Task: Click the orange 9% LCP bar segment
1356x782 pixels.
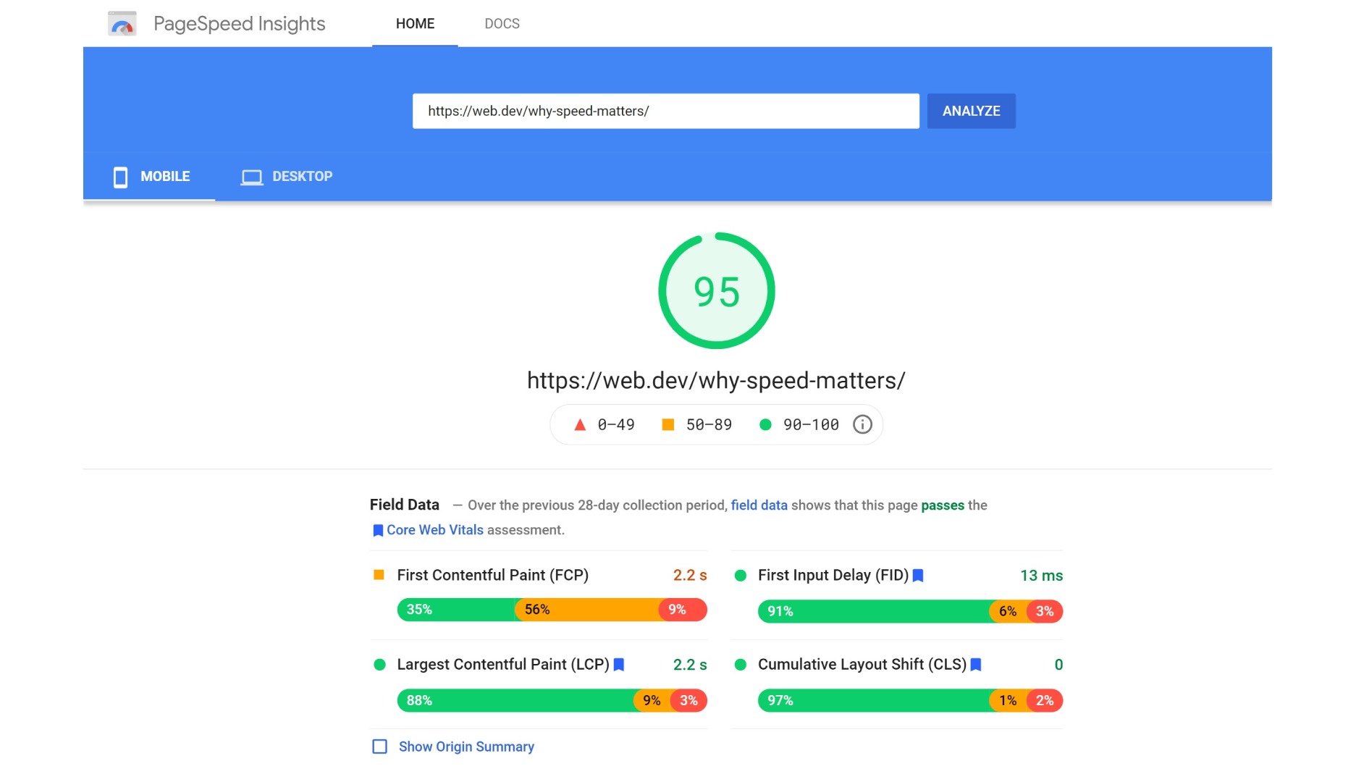Action: click(x=652, y=700)
